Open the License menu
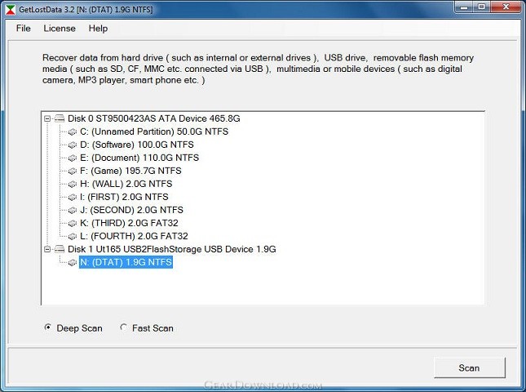 click(60, 29)
